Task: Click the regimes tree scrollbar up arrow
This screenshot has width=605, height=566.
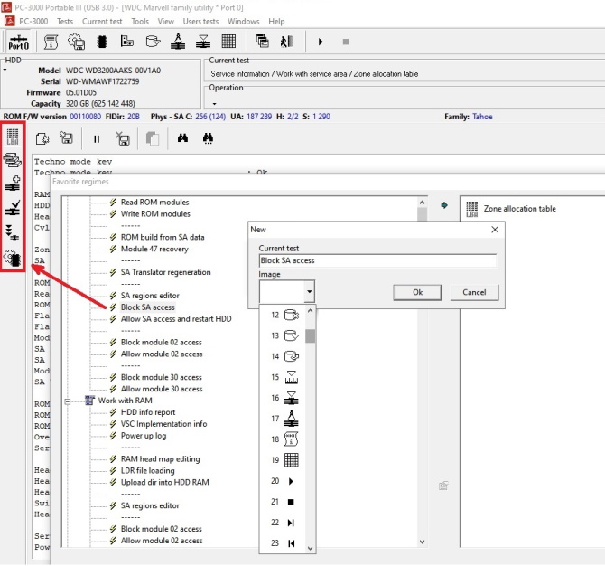Action: (x=422, y=203)
